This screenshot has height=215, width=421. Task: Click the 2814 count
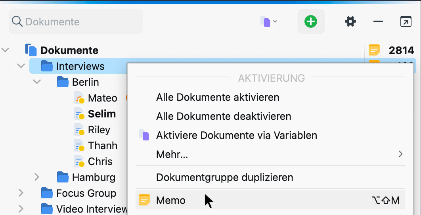pos(402,50)
